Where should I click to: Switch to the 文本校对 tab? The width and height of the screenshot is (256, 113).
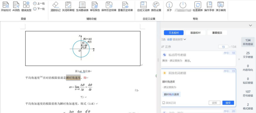click(174, 33)
